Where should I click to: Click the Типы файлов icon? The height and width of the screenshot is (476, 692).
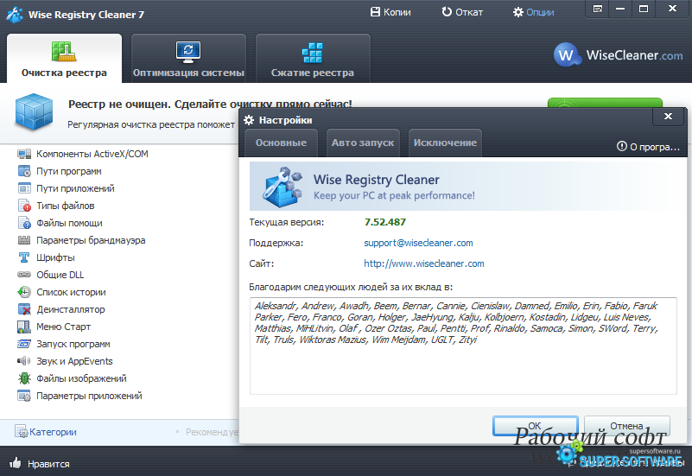pos(24,206)
